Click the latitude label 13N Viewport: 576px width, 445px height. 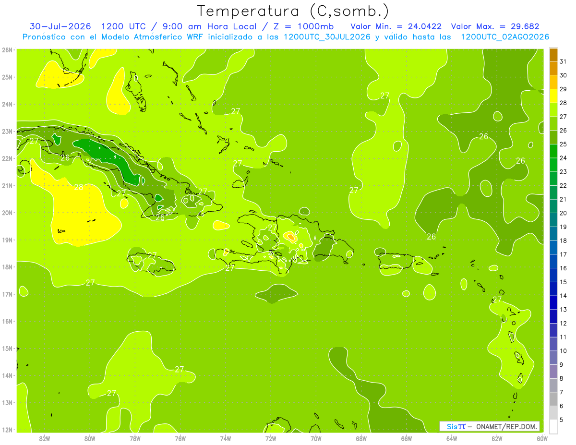[x=7, y=402]
